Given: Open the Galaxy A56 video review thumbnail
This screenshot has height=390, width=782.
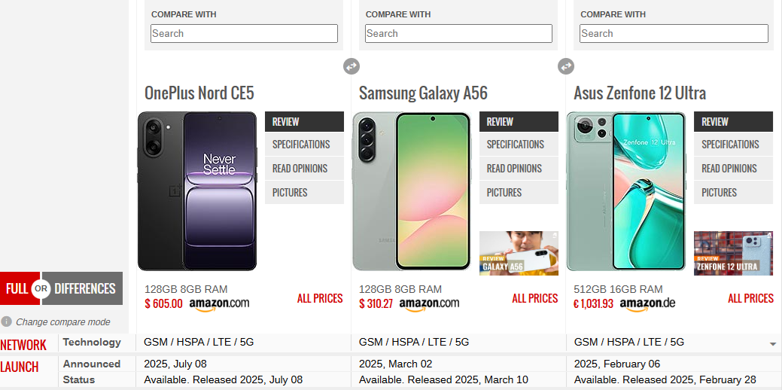Looking at the screenshot, I should click(519, 253).
